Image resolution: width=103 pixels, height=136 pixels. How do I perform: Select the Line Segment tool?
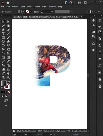tap(8, 34)
